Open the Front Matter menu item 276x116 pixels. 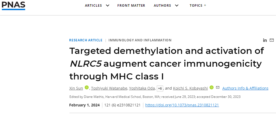[131, 5]
